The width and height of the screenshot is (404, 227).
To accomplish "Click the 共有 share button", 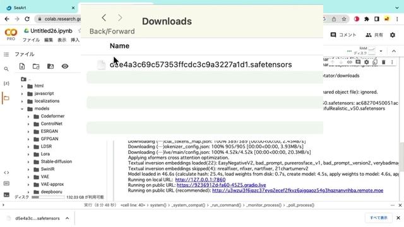I will pyautogui.click(x=374, y=35).
